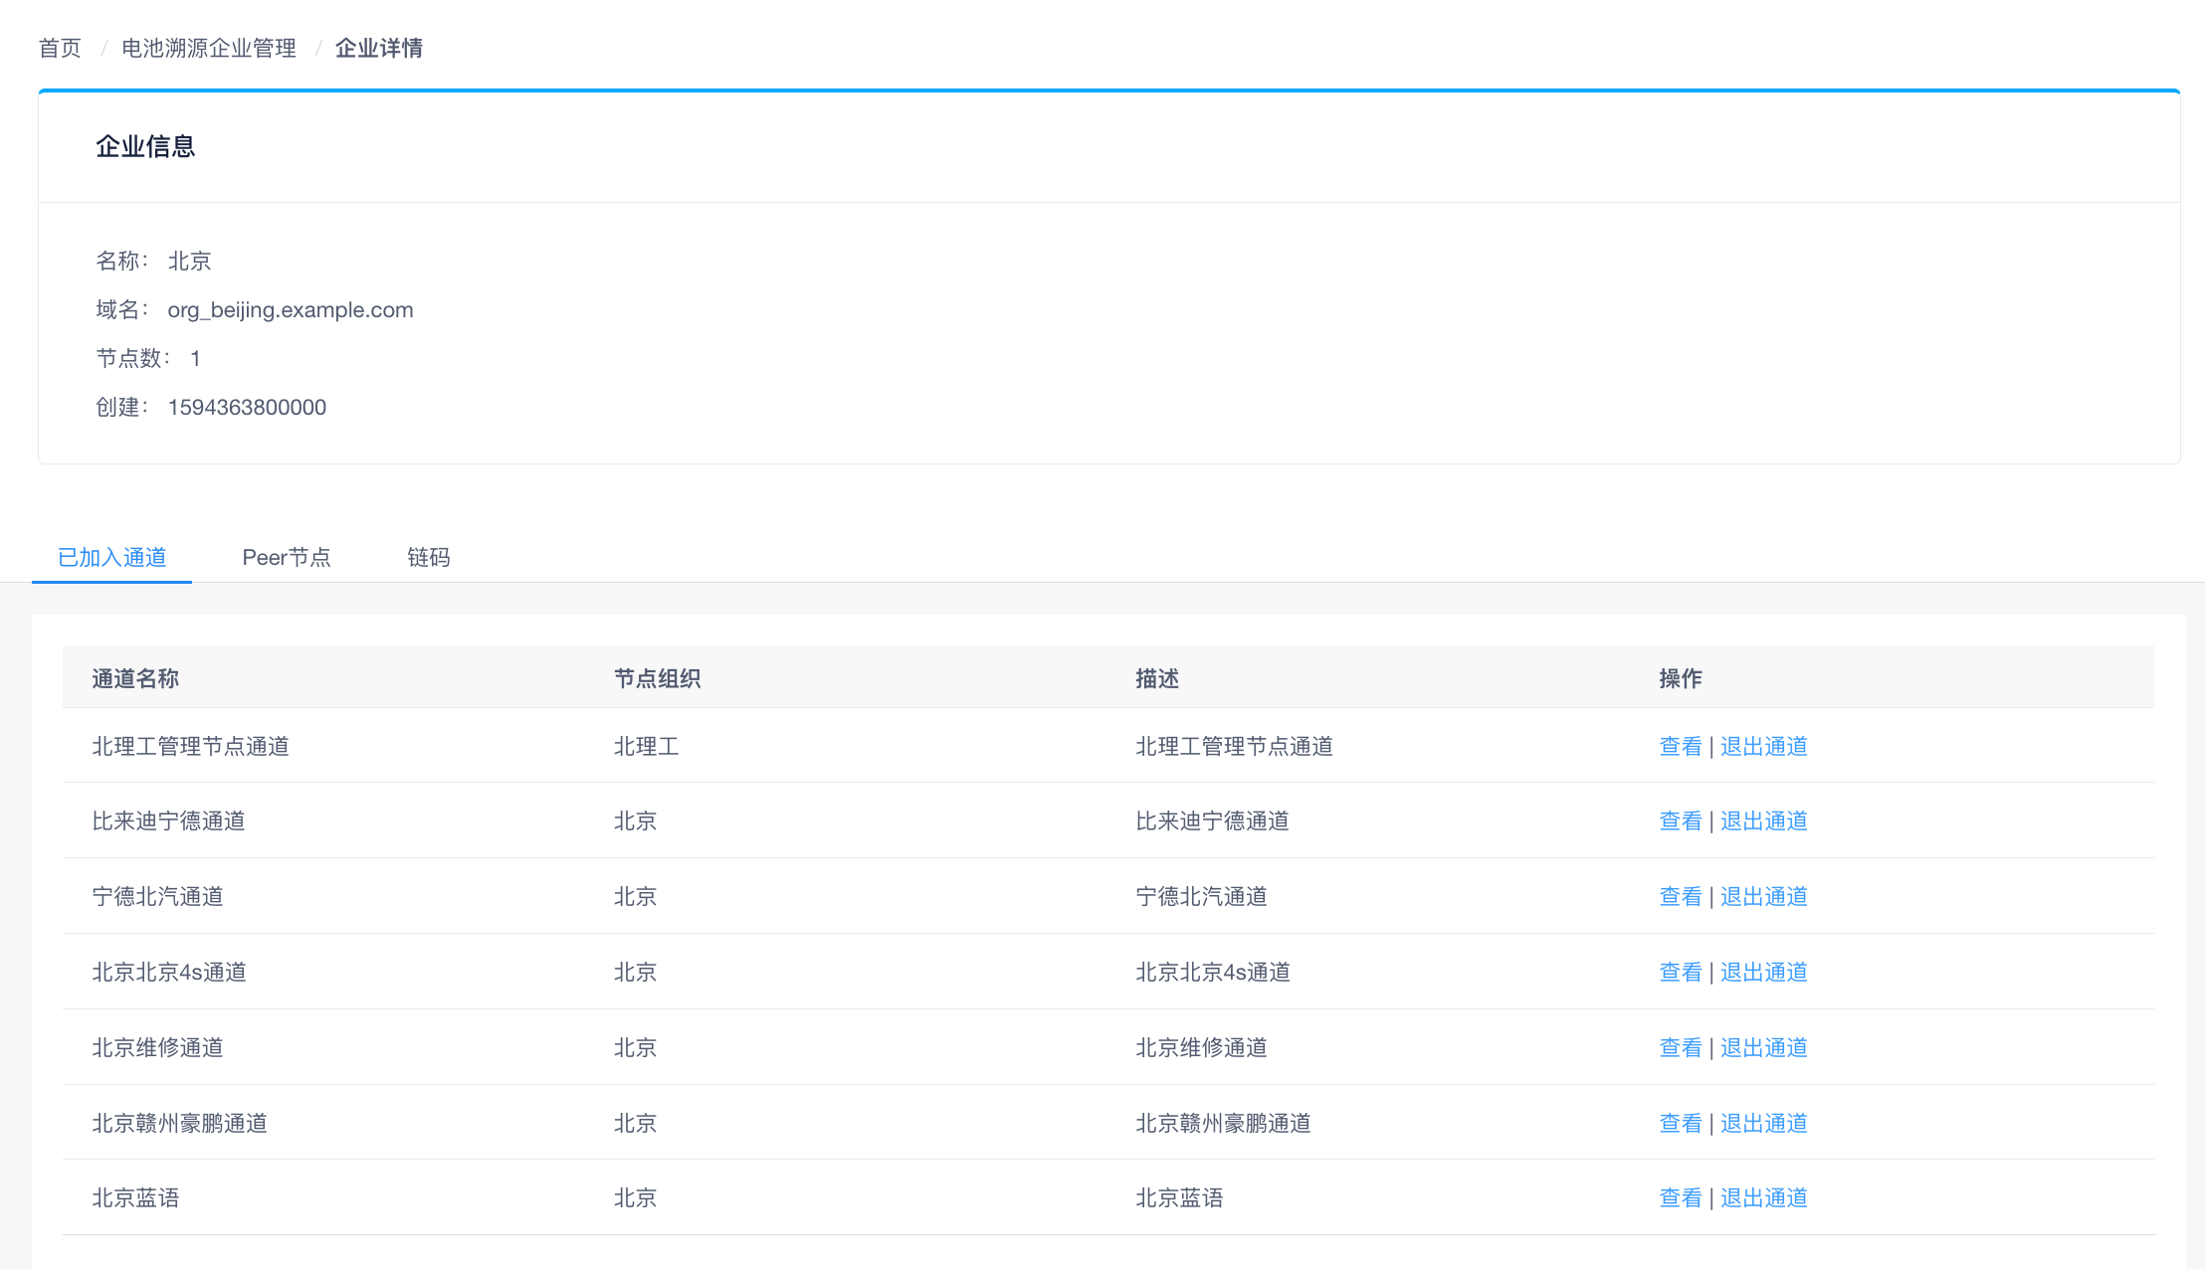Click the 节点组织 column header

[x=658, y=678]
